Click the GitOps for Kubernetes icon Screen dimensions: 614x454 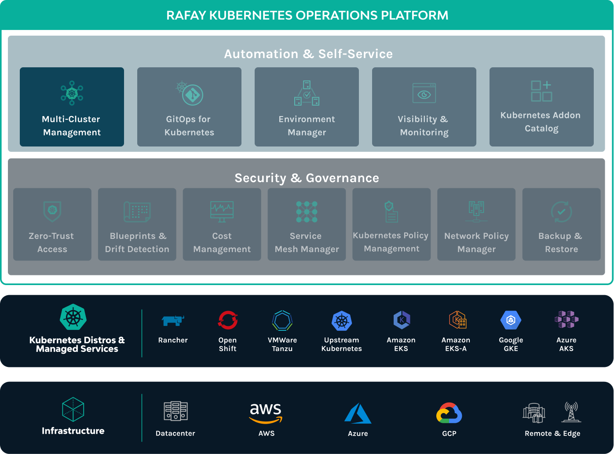coord(190,93)
